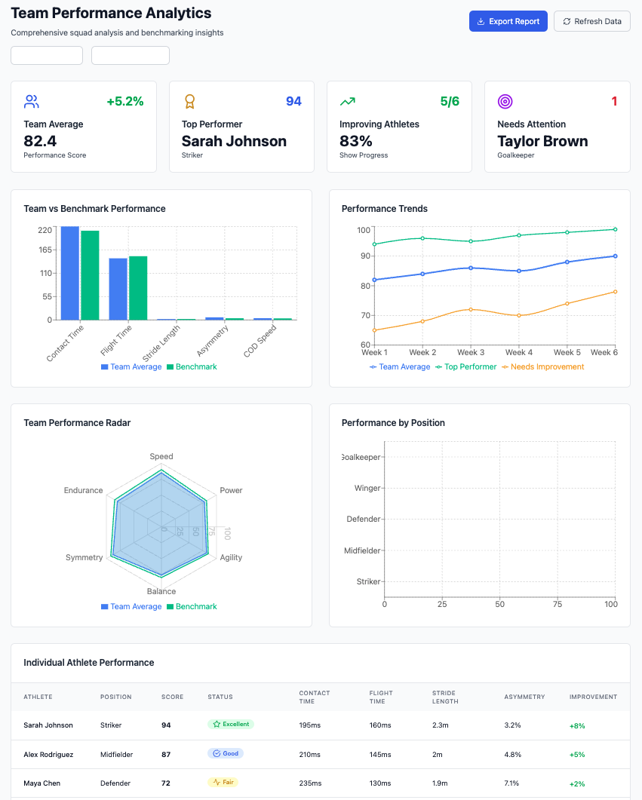This screenshot has height=800, width=642.
Task: Click the ATHLETE column header
Action: tap(38, 697)
